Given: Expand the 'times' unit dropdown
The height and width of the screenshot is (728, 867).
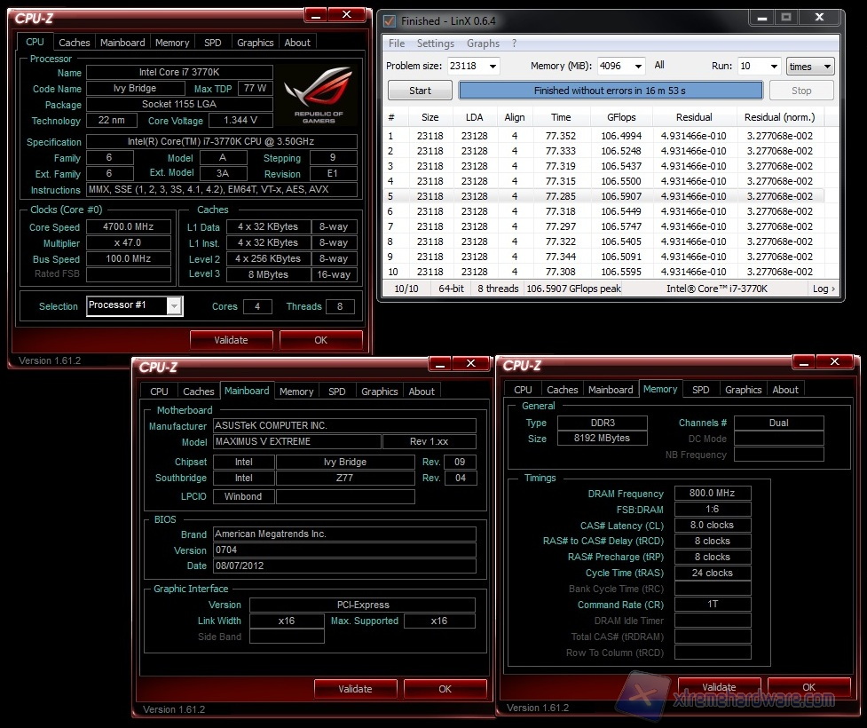Looking at the screenshot, I should tap(827, 67).
